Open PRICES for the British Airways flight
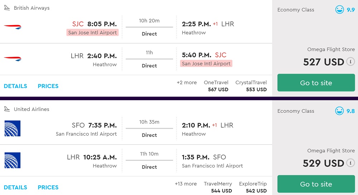 pyautogui.click(x=48, y=86)
